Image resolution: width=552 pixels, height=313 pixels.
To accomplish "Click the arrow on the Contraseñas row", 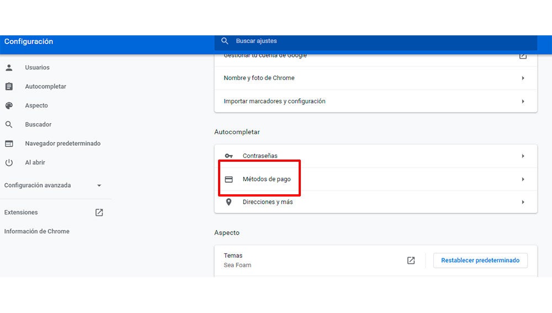I will tap(523, 156).
